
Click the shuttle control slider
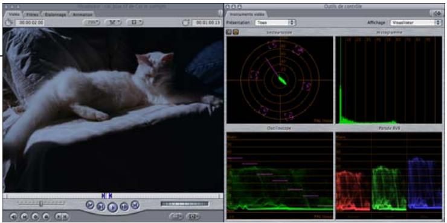click(41, 203)
